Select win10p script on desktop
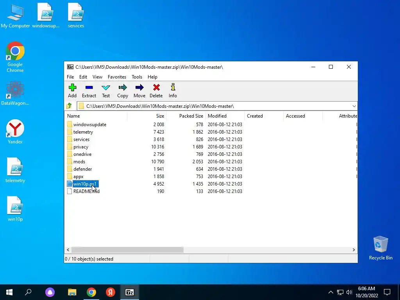Image resolution: width=400 pixels, height=300 pixels. pos(15,209)
